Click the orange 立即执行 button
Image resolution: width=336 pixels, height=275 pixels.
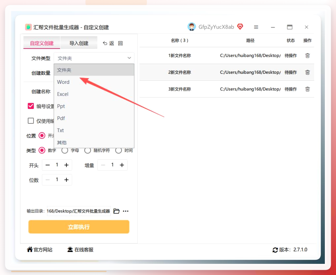[79, 227]
